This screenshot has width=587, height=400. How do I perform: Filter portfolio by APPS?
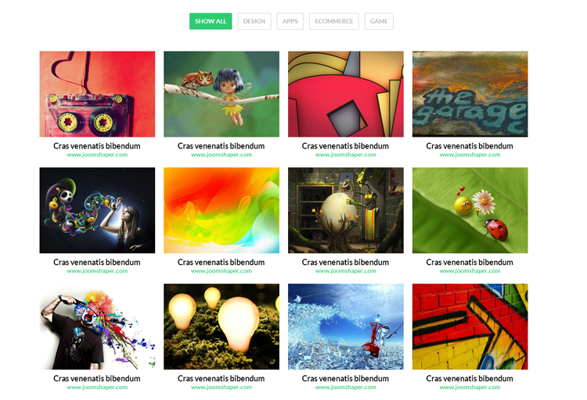coord(290,21)
